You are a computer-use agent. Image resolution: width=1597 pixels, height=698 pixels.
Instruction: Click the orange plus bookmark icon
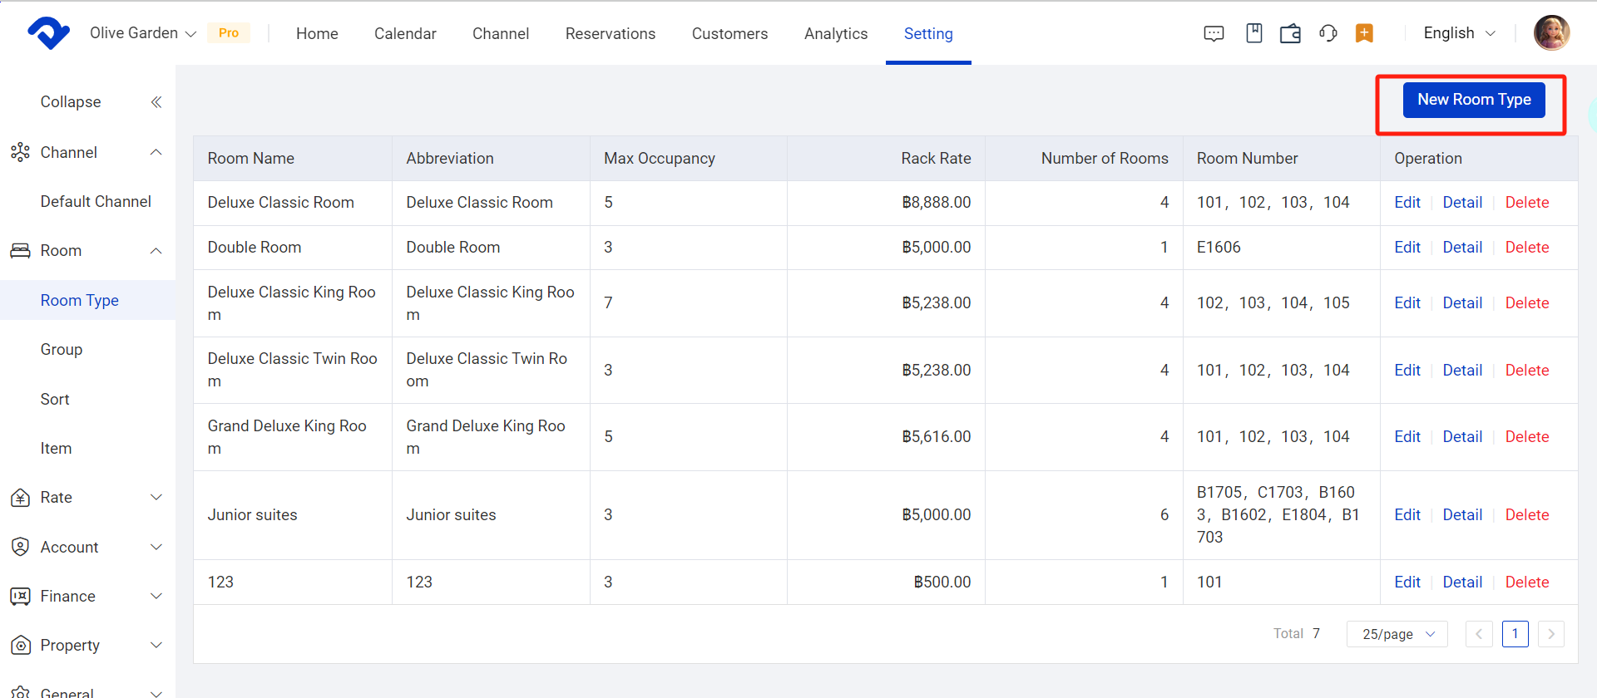click(1364, 33)
